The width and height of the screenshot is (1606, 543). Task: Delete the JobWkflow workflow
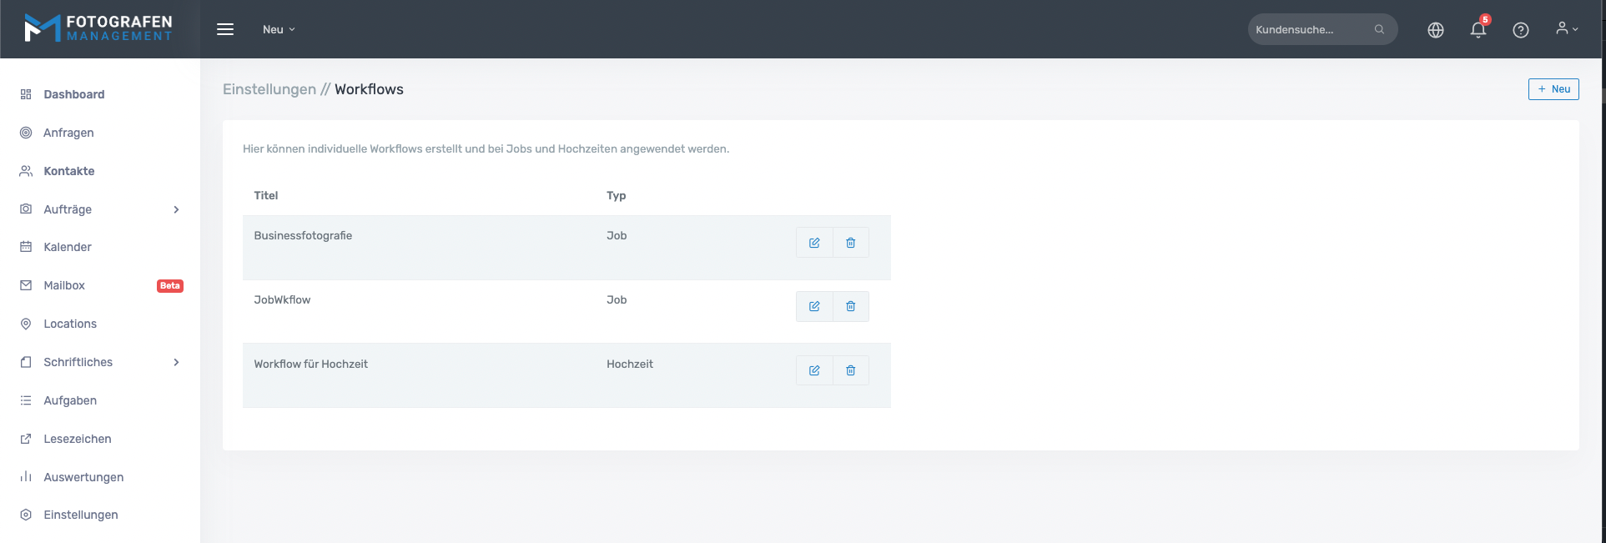pyautogui.click(x=850, y=306)
